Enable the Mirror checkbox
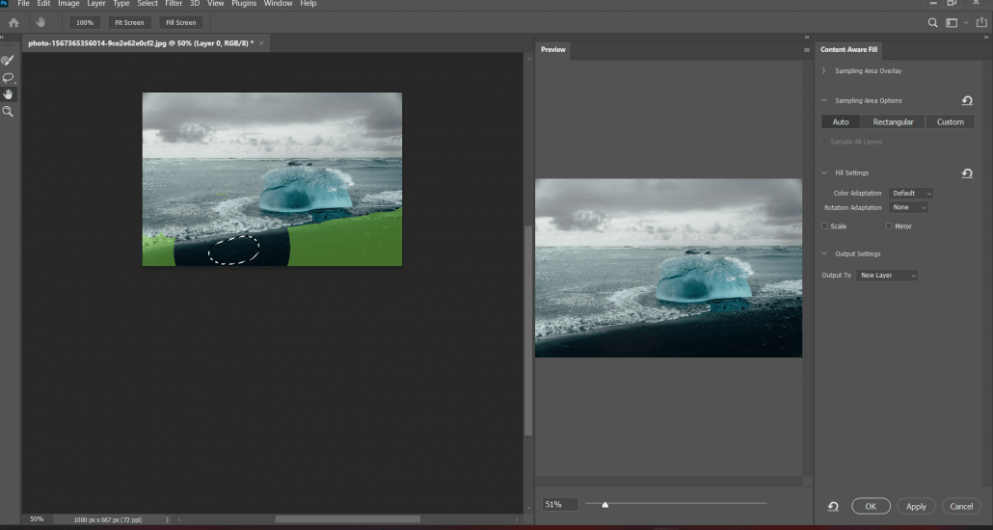This screenshot has width=993, height=530. (889, 226)
